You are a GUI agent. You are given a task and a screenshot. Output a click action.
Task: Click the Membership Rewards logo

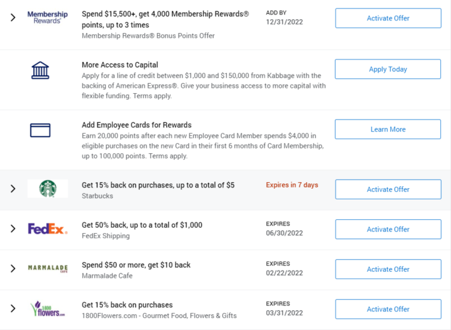point(47,17)
